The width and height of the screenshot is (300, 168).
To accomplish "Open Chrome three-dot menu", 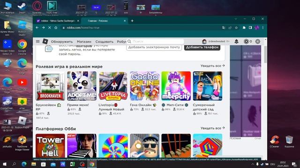I will tap(263, 28).
